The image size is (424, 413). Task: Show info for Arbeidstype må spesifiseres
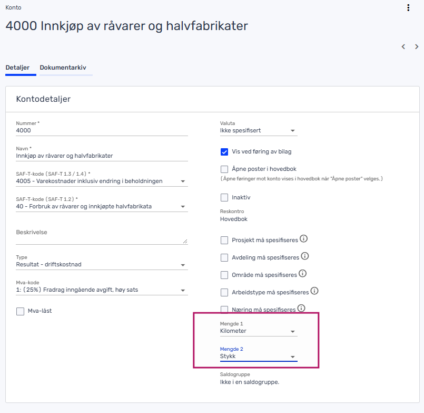314,291
